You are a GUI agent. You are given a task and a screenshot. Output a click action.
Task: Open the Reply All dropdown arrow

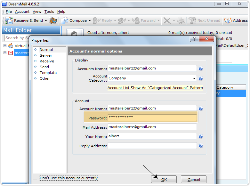tap(129, 20)
